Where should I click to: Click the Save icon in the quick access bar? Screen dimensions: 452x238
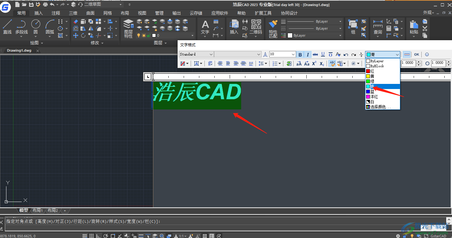(x=31, y=4)
